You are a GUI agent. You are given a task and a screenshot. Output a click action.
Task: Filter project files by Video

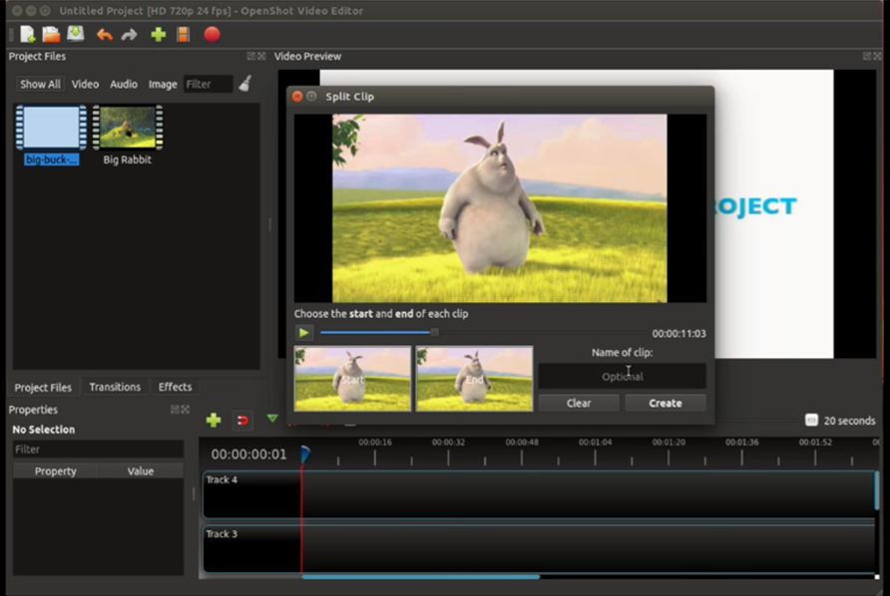85,84
